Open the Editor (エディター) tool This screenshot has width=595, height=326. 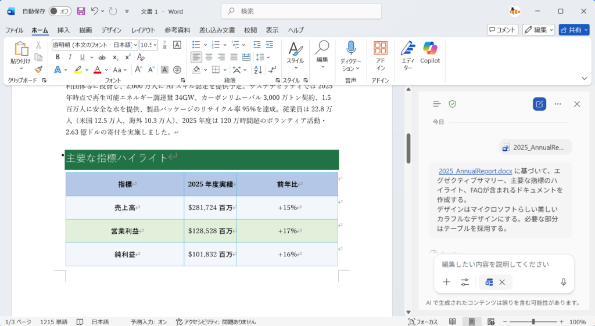(408, 49)
